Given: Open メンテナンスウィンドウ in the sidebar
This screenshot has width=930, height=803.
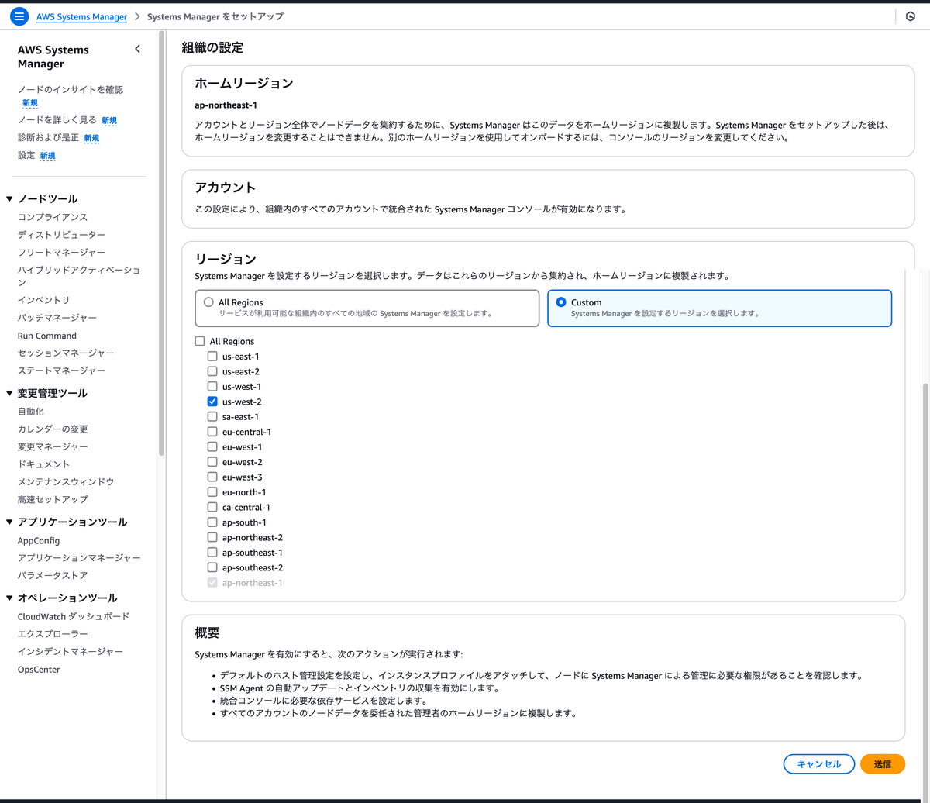Looking at the screenshot, I should (66, 481).
